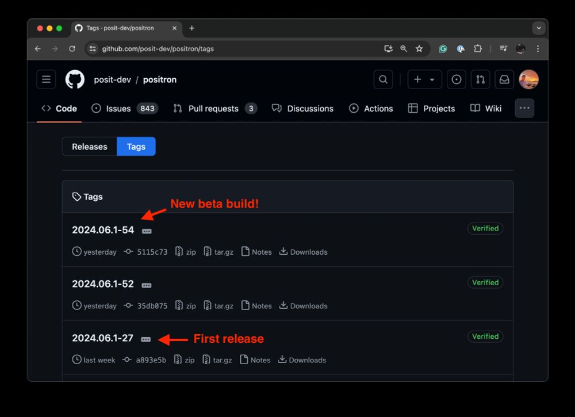Open Downloads for tag 2024.06.1-52
575x417 pixels.
pos(303,306)
